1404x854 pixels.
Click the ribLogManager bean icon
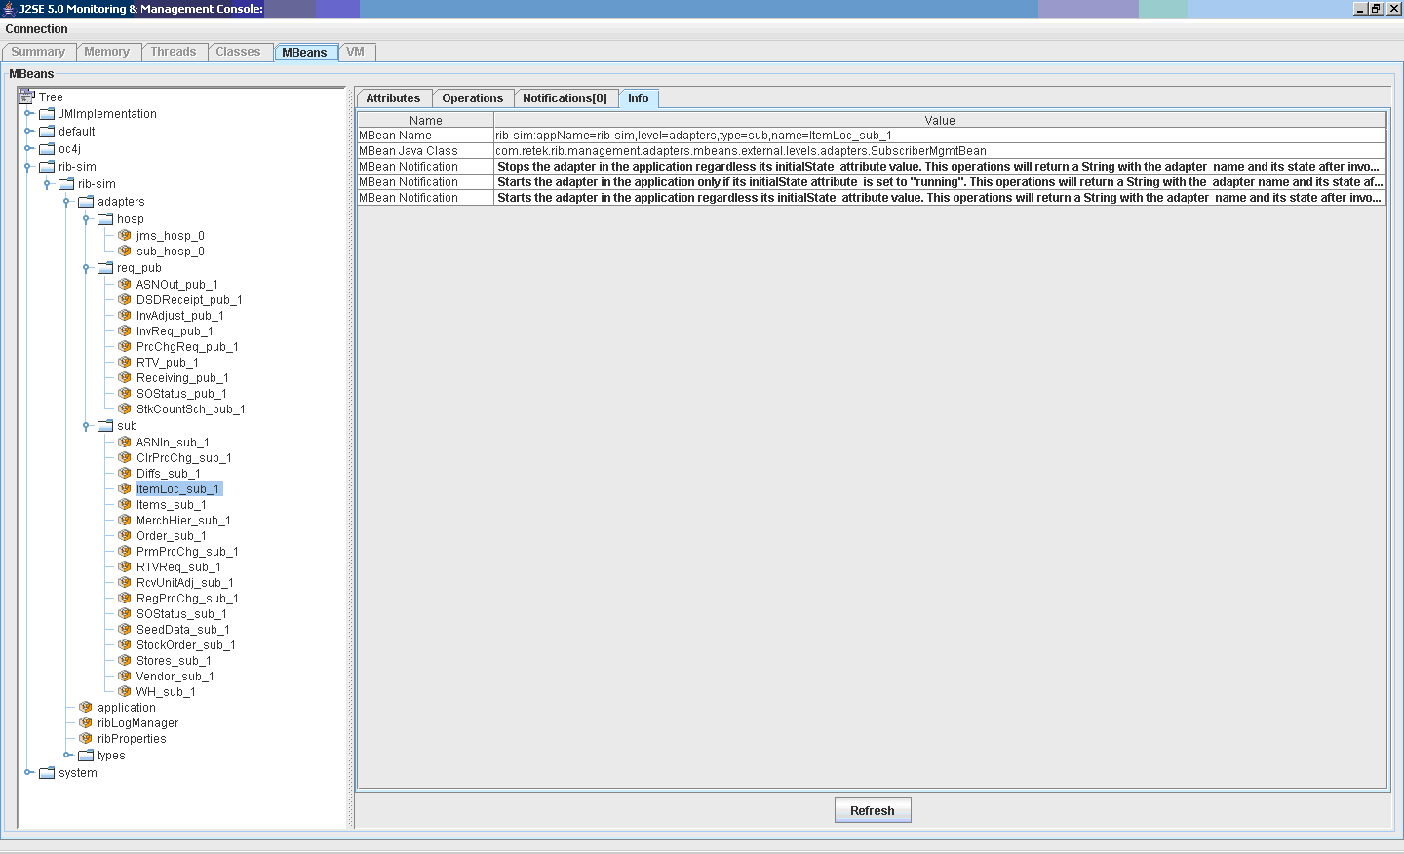click(x=86, y=722)
